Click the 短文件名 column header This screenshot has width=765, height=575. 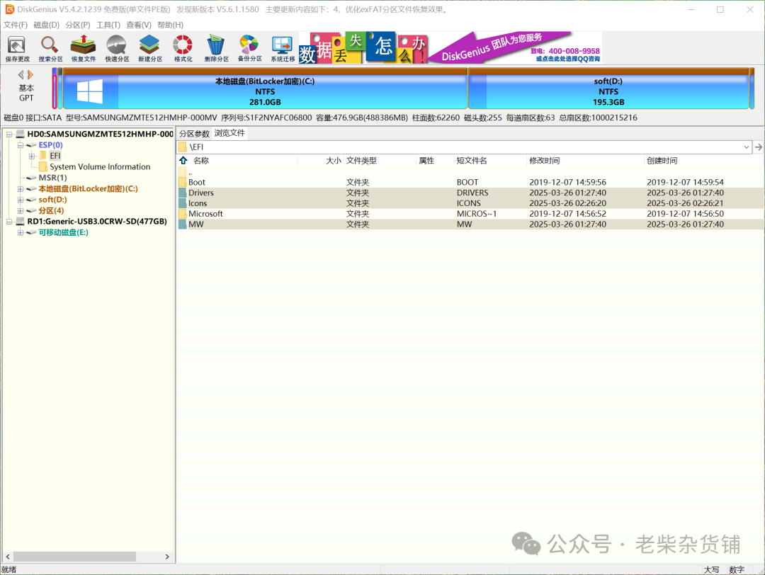click(x=471, y=161)
